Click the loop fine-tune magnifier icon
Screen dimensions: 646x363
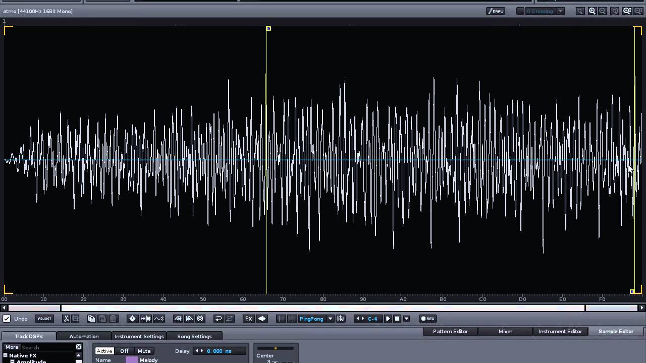(x=341, y=319)
